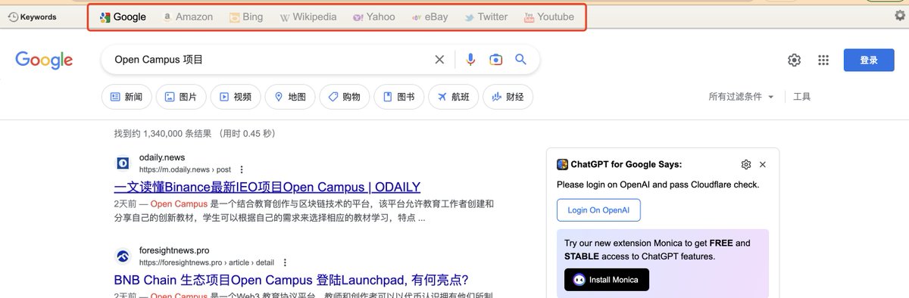Submit search with magnifier icon
909x298 pixels.
click(x=520, y=60)
